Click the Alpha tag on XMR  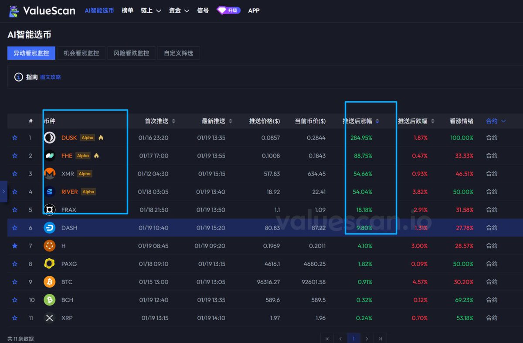point(85,174)
